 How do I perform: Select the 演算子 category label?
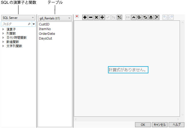point(11,29)
